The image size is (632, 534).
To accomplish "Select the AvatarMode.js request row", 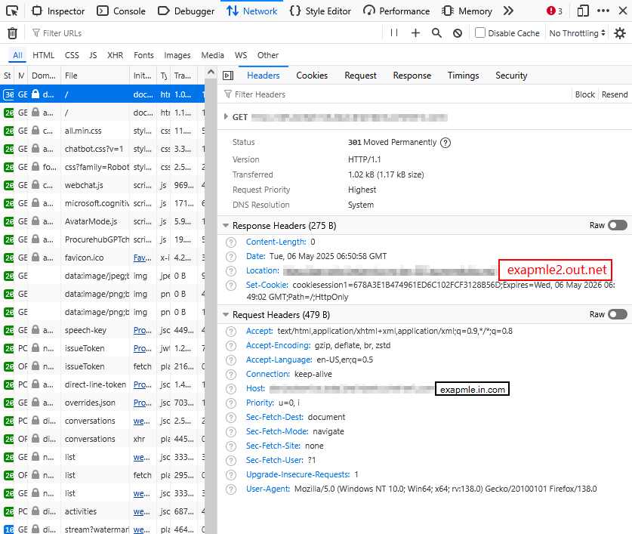I will pyautogui.click(x=103, y=221).
